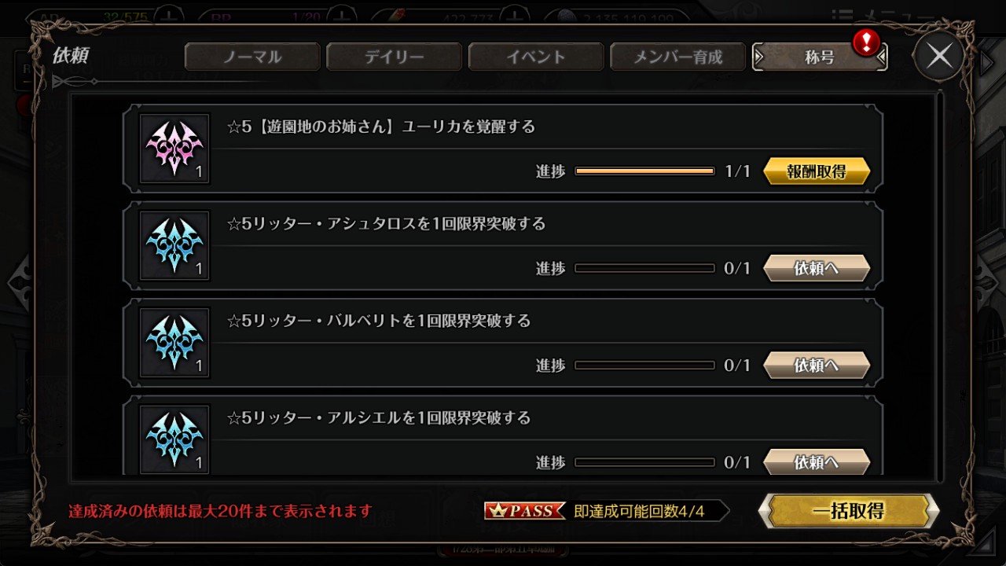1006x566 pixels.
Task: Click the pink title emblem for ユーリカ quest
Action: coord(174,149)
